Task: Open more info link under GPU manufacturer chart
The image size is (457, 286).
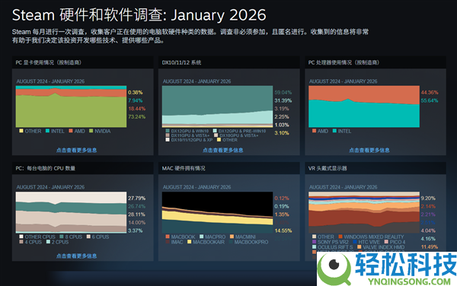Action: click(76, 150)
